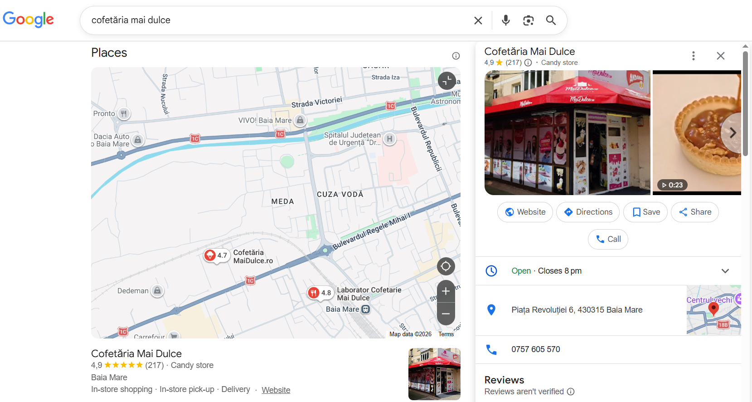Viewport: 752px width, 402px height.
Task: Open the reviews verification info icon
Action: (x=571, y=392)
